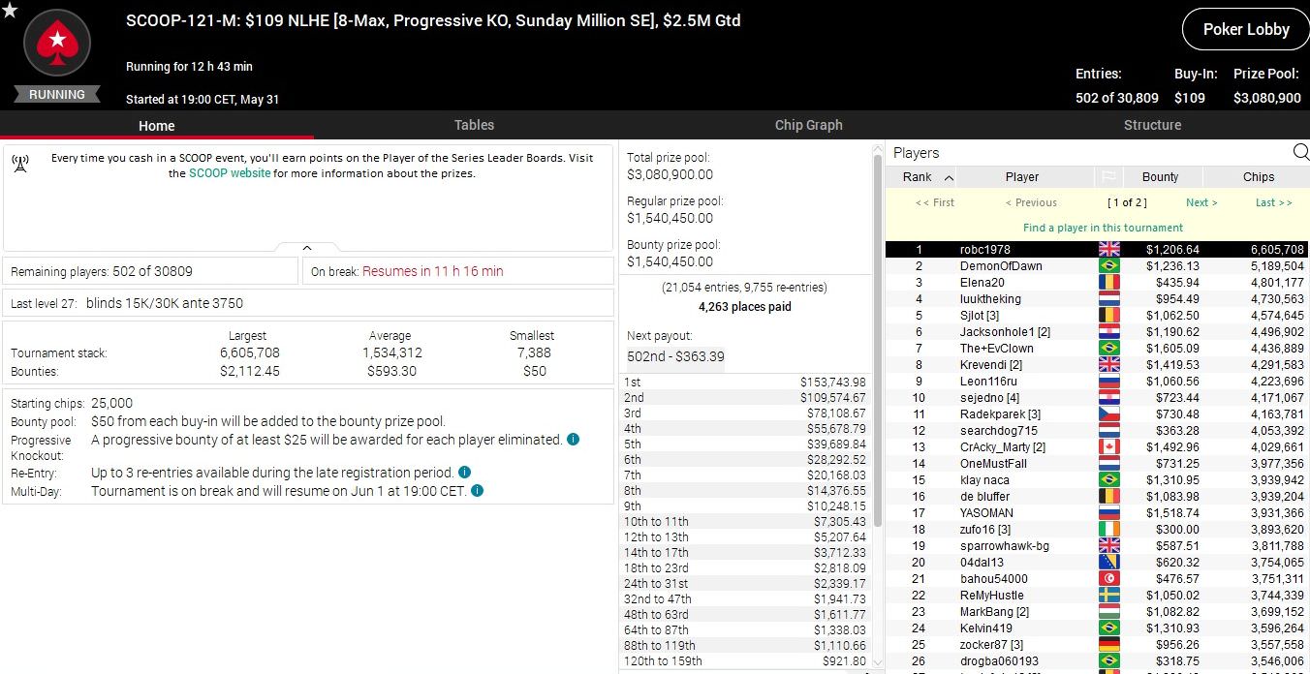Collapse the announcement panel chevron
This screenshot has width=1310, height=674.
pos(307,248)
